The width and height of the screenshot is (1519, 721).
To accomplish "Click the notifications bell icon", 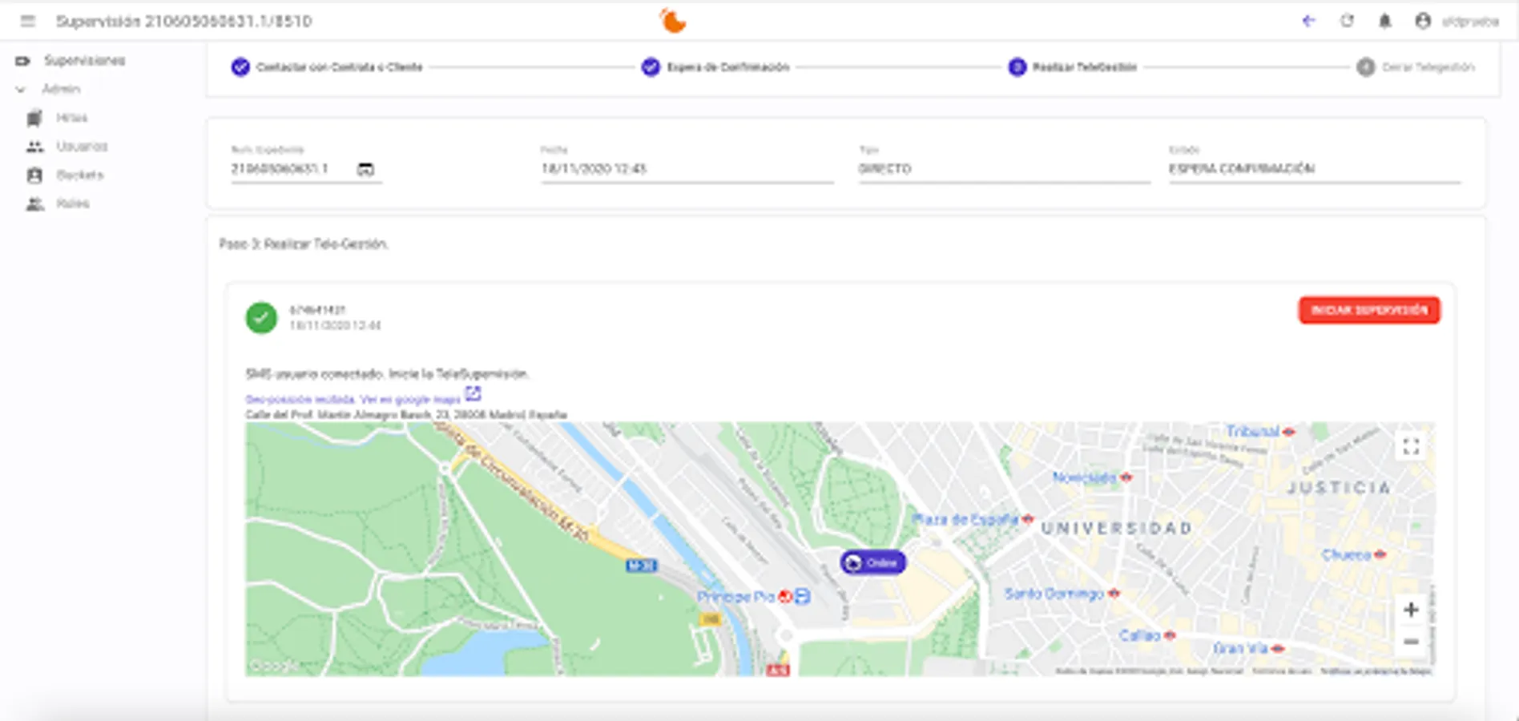I will (1385, 22).
